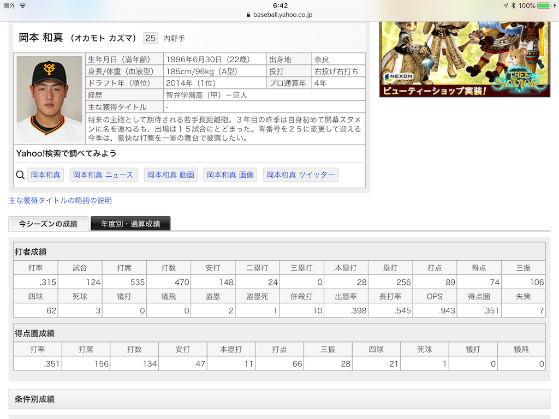The height and width of the screenshot is (419, 559).
Task: Click the OPS column header
Action: click(435, 296)
